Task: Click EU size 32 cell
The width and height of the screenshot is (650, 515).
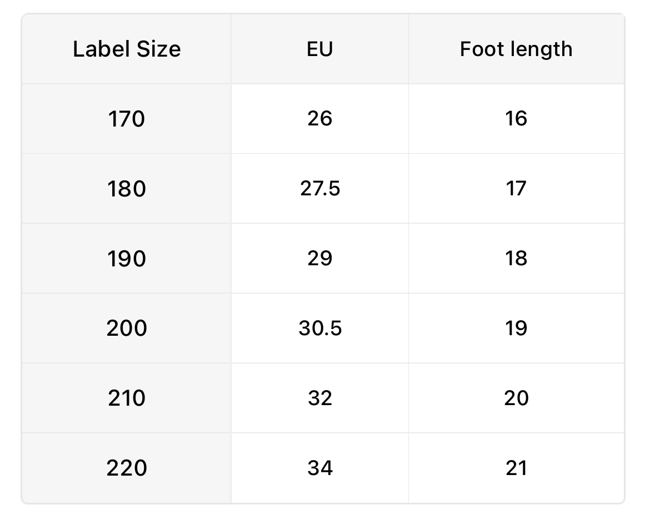Action: 319,398
